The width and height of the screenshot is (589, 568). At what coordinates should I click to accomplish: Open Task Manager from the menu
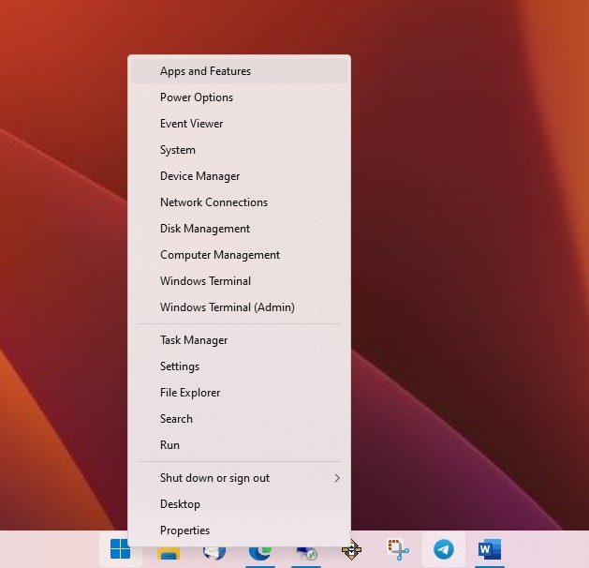point(194,340)
